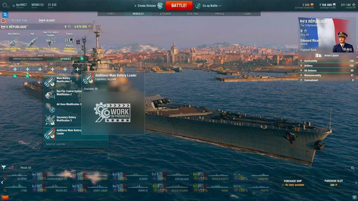Select the Engine propulsion module icon
The image size is (358, 201).
click(x=69, y=42)
